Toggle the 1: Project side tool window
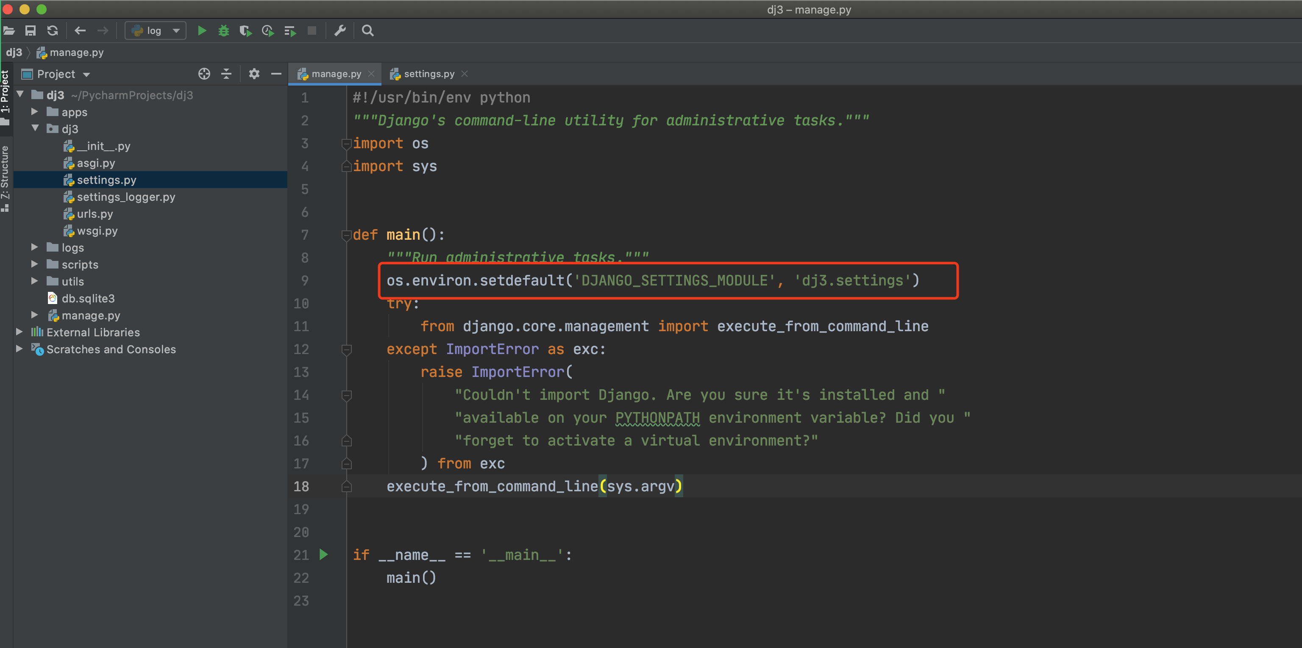This screenshot has height=648, width=1302. 6,98
